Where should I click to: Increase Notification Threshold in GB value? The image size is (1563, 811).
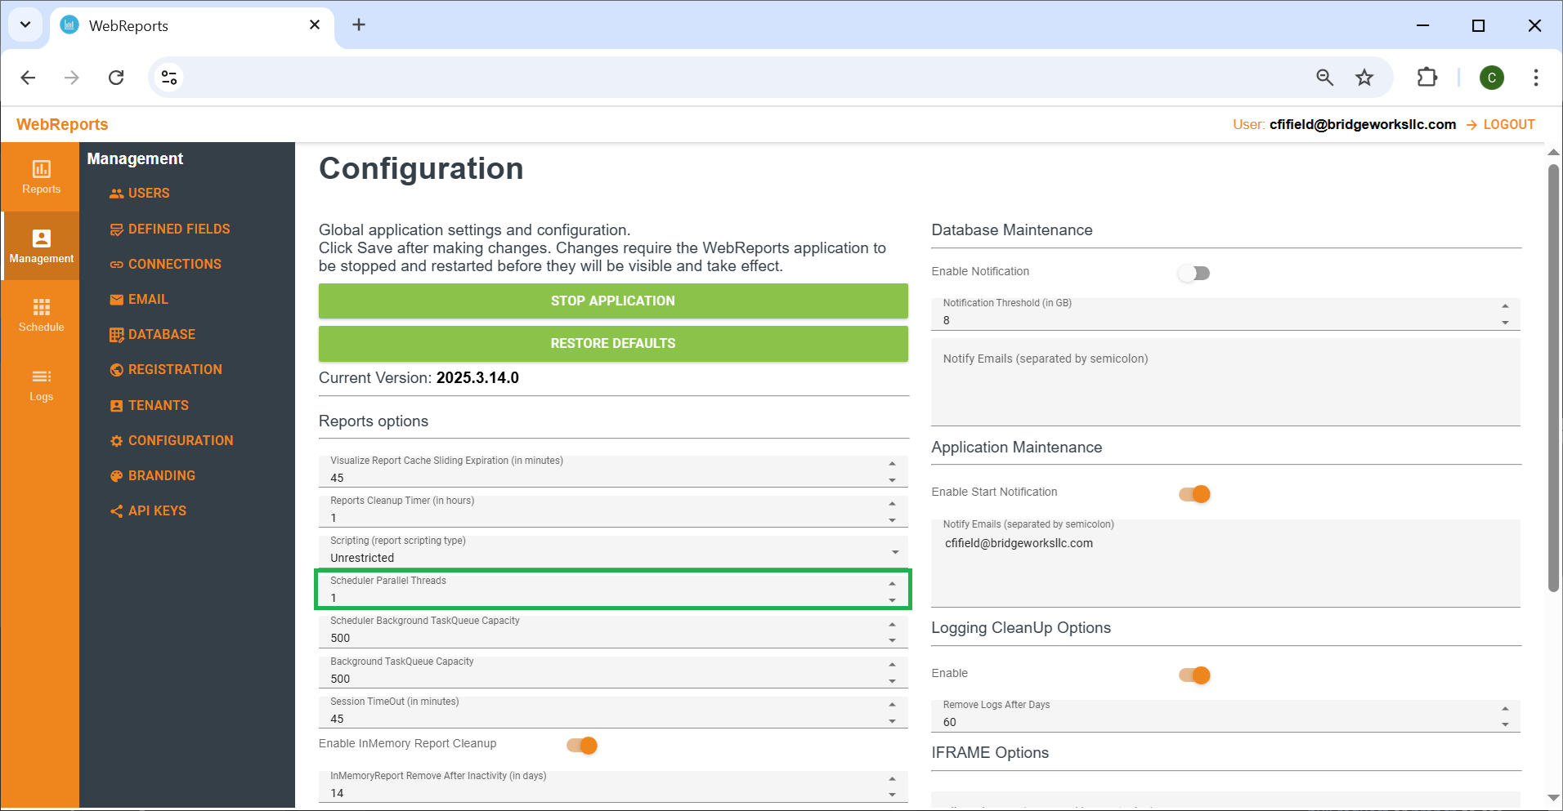1505,306
